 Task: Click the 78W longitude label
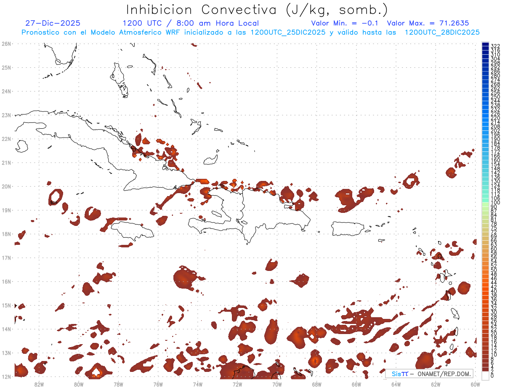coord(118,384)
